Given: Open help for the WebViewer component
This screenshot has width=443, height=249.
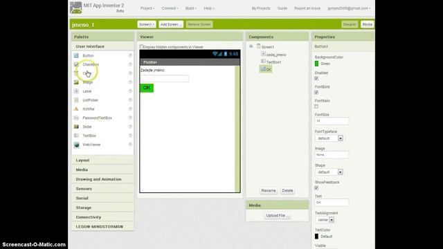Looking at the screenshot, I should point(130,145).
